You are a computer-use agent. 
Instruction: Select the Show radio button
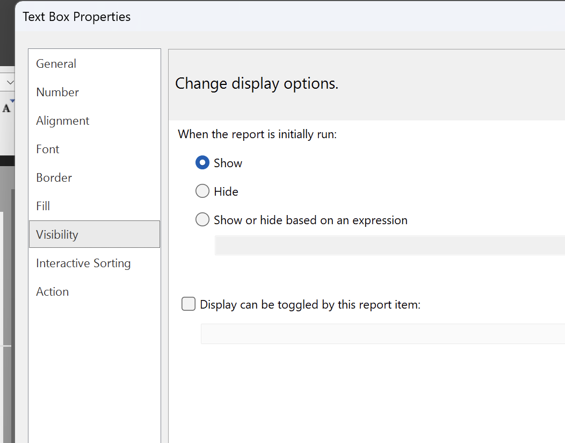(202, 163)
